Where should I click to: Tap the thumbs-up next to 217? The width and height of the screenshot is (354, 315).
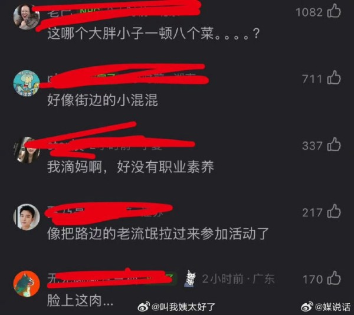(334, 211)
